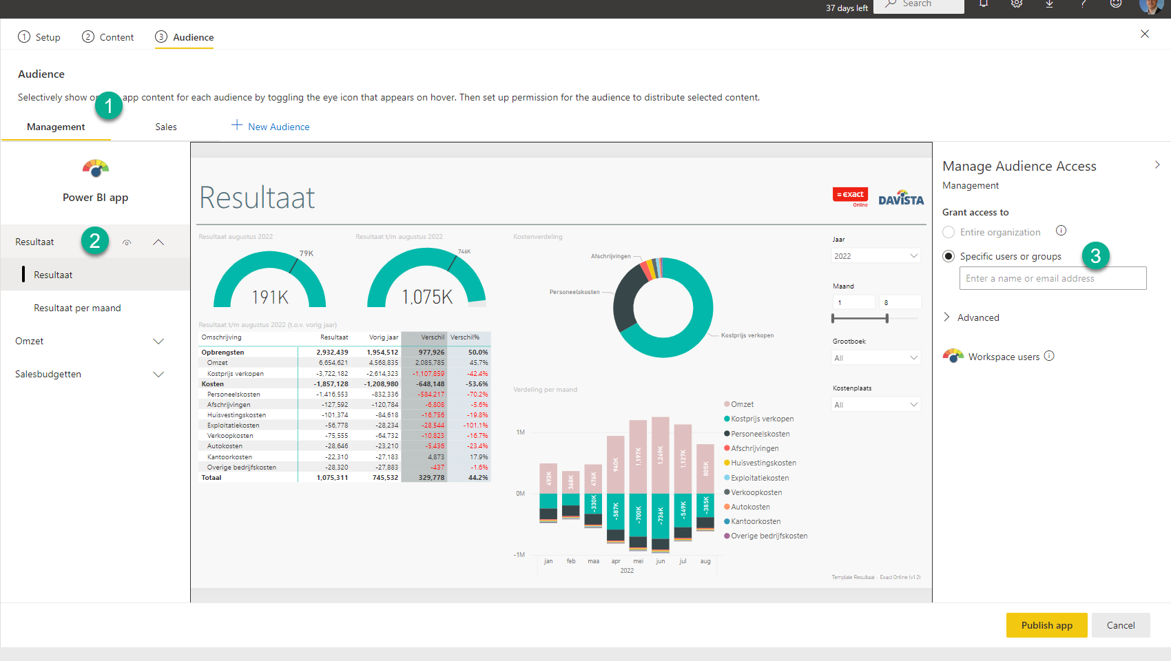The height and width of the screenshot is (661, 1171).
Task: Select the Entire organization radio button
Action: (949, 232)
